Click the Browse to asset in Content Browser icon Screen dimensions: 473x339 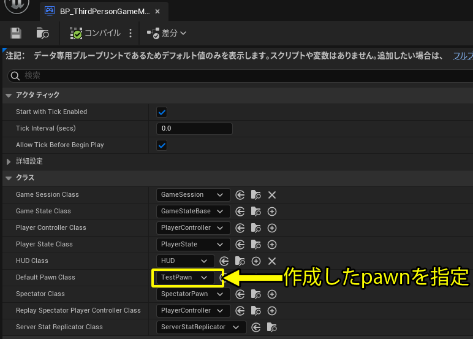coord(42,33)
